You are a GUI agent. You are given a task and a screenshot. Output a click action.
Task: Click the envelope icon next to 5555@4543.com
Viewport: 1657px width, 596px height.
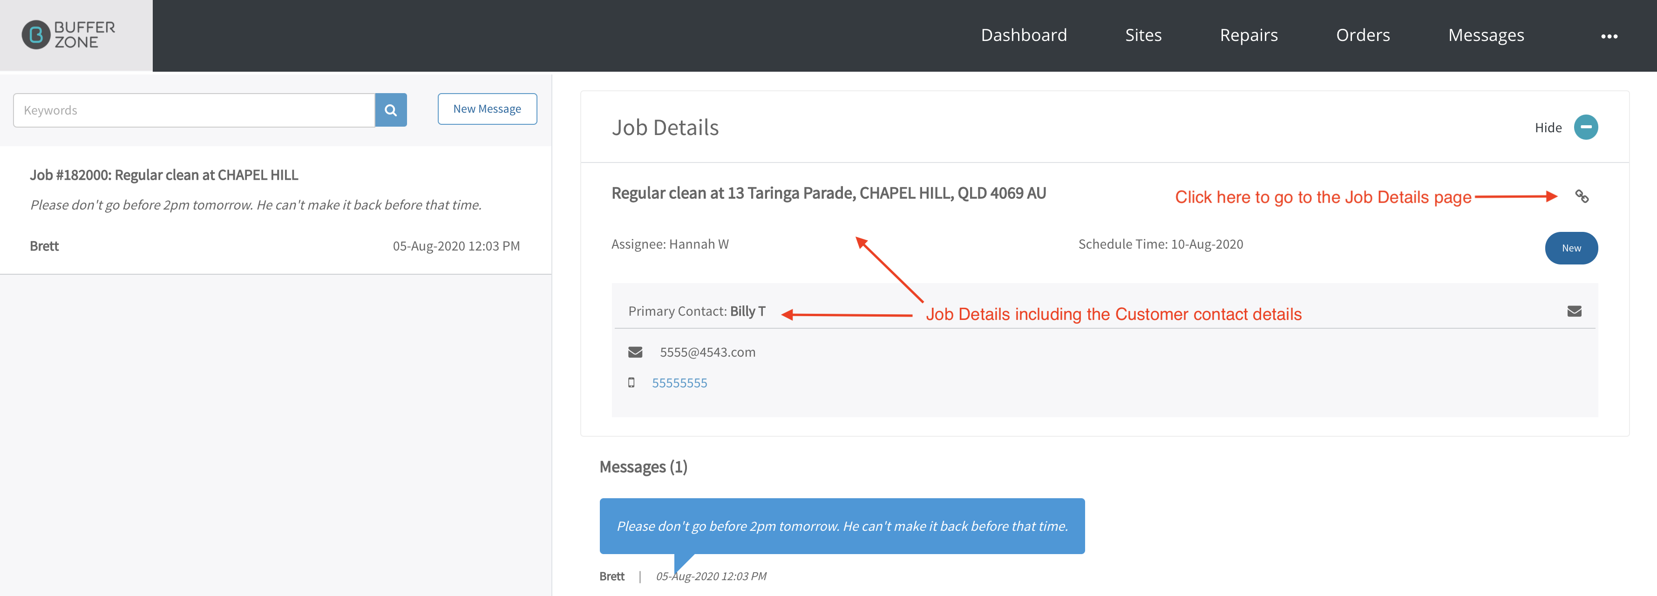635,352
